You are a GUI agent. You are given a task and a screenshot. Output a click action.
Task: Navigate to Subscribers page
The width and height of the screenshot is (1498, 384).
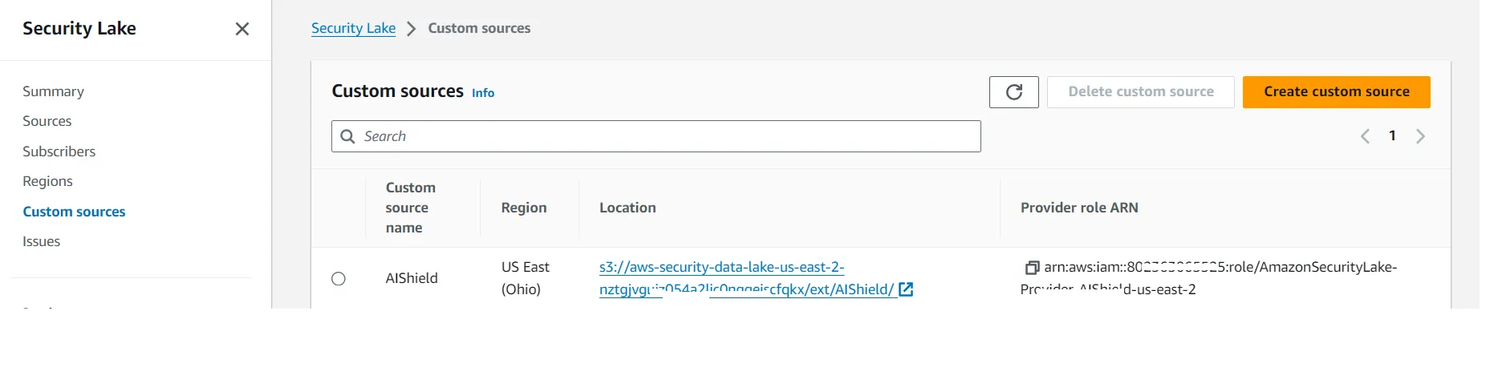tap(59, 152)
